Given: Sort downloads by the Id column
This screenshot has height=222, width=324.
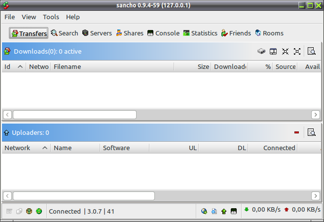Looking at the screenshot, I should (x=14, y=66).
